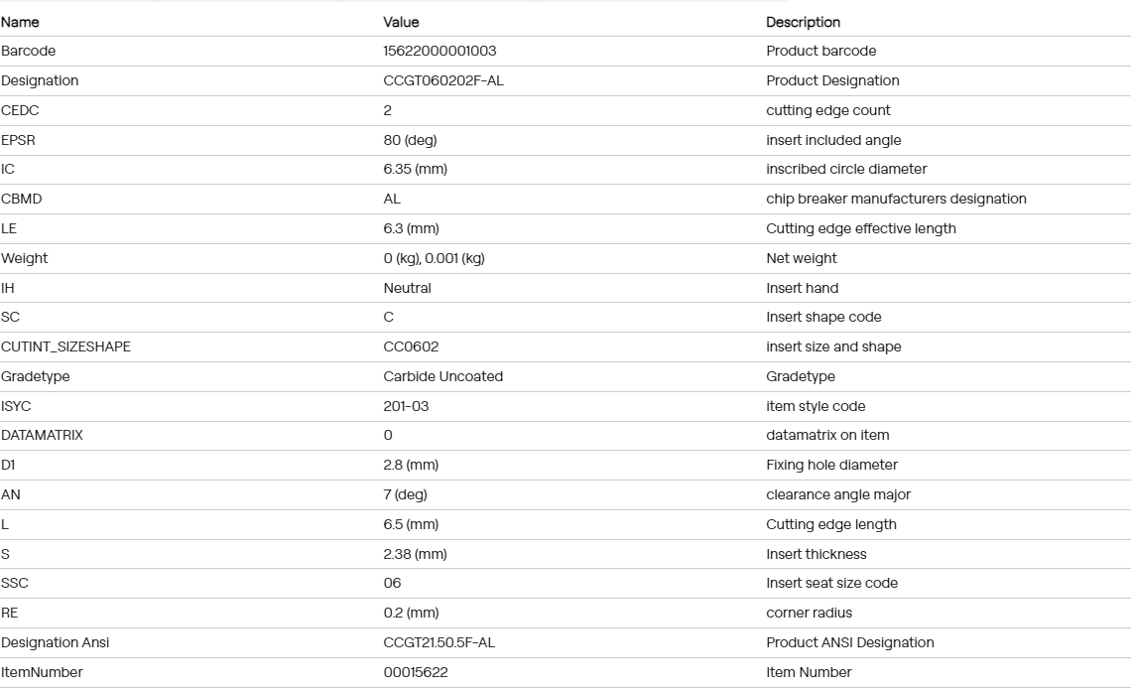Click the Name column header

coord(20,23)
